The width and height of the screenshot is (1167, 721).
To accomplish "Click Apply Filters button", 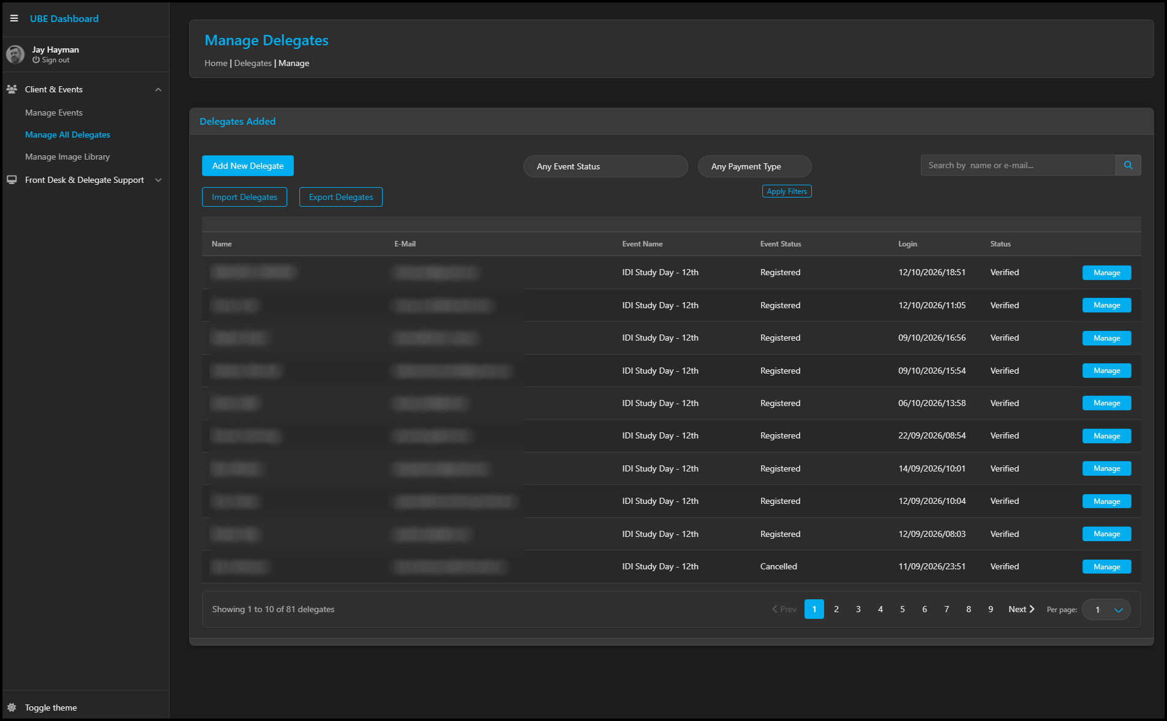I will [787, 191].
